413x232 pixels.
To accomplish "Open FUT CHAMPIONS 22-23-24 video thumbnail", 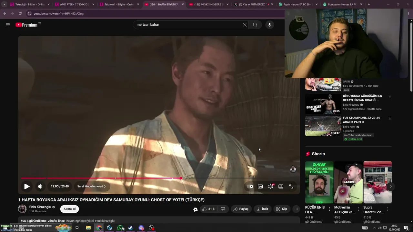I will click(323, 126).
